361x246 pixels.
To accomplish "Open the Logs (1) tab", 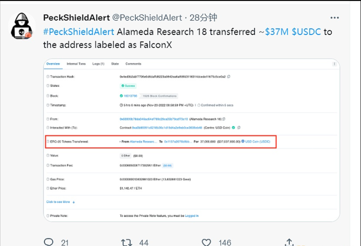I will click(x=98, y=64).
